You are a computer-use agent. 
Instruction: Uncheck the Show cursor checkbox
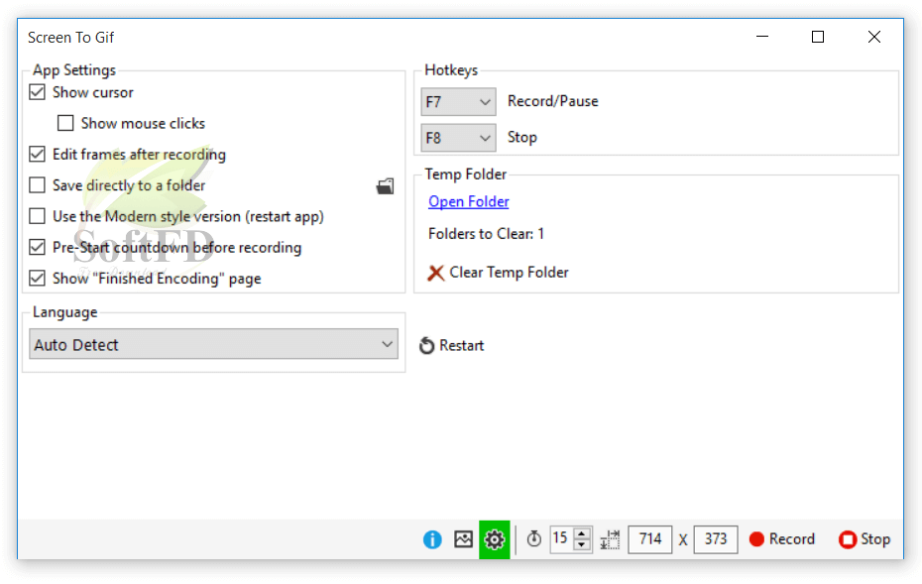click(x=37, y=92)
